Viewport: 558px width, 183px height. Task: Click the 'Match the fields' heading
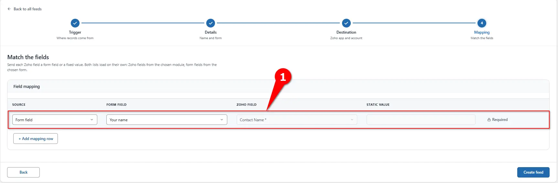[28, 57]
